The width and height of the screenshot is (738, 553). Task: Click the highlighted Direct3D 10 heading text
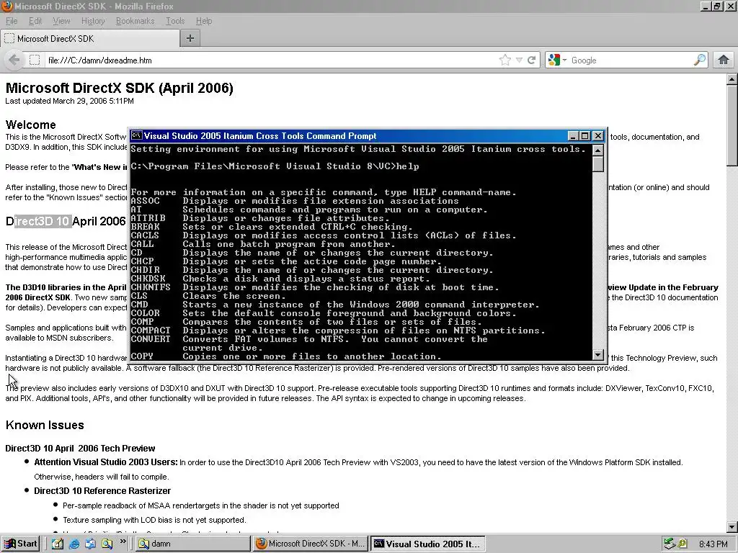43,221
